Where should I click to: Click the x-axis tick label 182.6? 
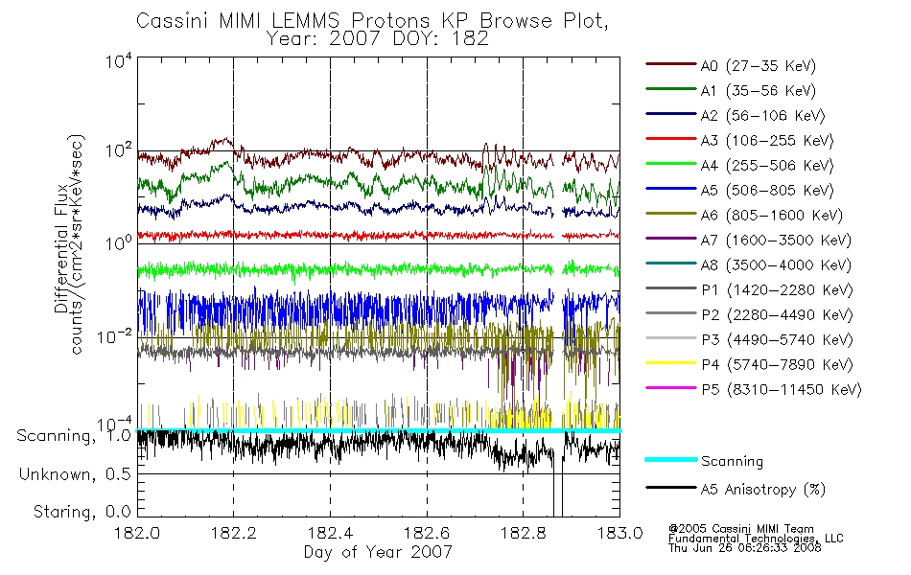(x=427, y=533)
